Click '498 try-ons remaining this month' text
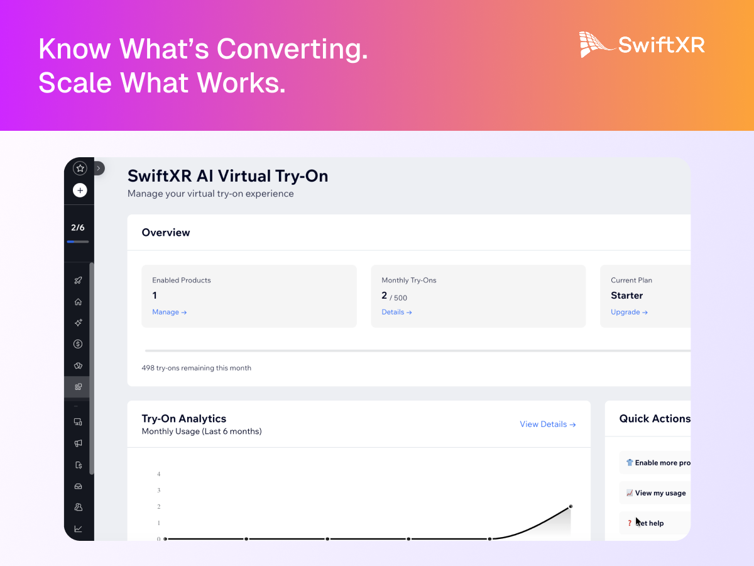This screenshot has height=566, width=754. coord(197,368)
